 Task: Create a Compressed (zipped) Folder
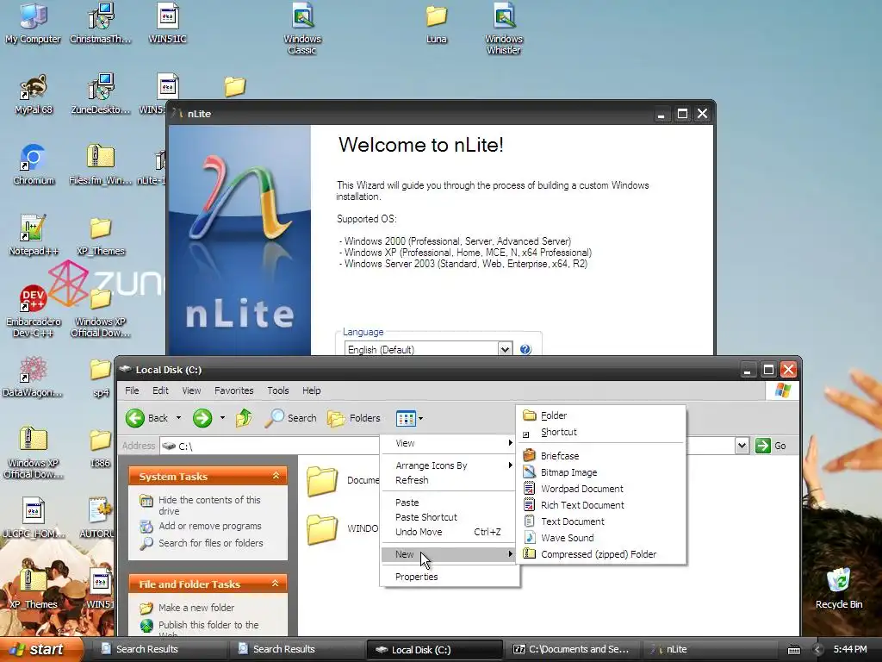600,554
